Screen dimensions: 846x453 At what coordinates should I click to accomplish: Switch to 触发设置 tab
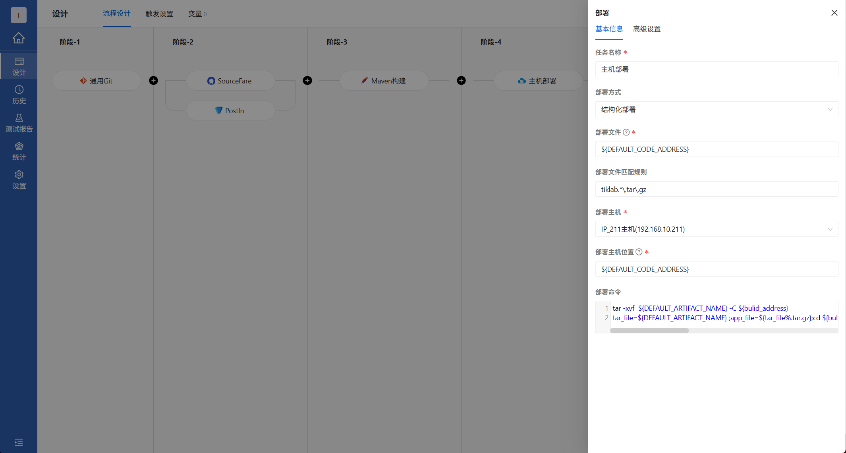[159, 14]
